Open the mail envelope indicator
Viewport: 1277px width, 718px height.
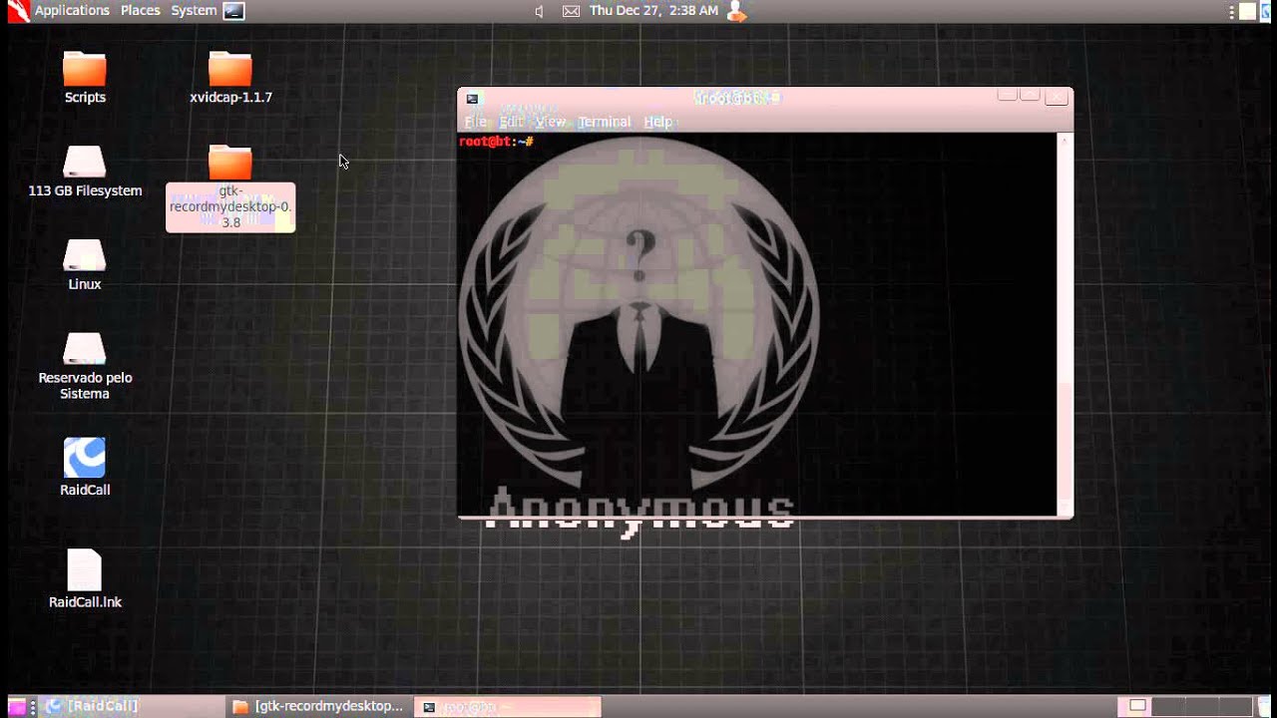571,11
